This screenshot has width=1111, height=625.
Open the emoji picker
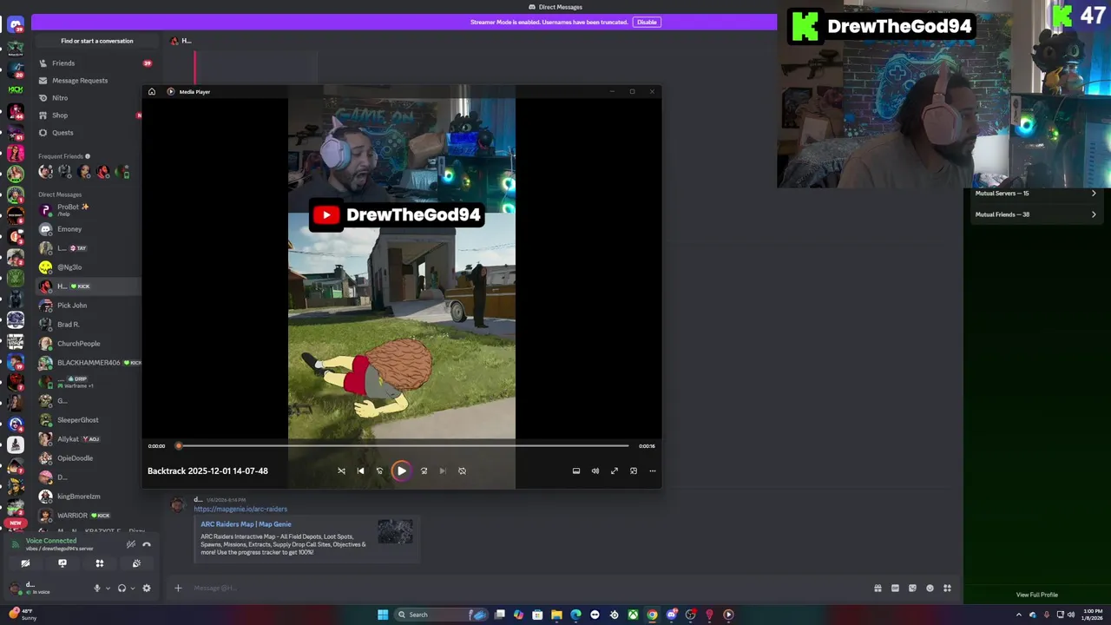click(930, 589)
